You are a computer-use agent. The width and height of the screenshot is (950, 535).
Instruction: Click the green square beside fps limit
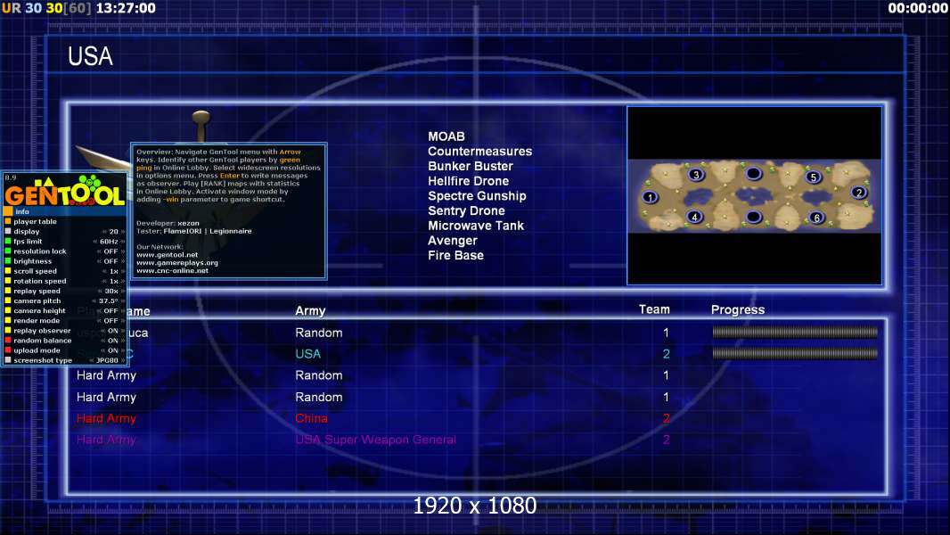point(8,241)
